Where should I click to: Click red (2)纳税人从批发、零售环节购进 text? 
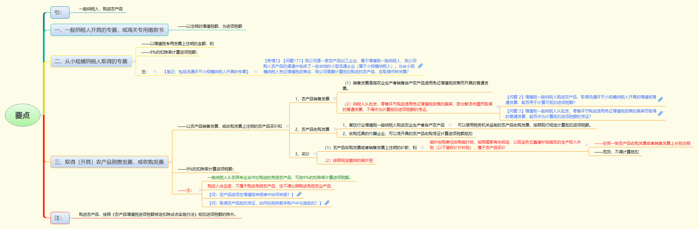(x=417, y=107)
